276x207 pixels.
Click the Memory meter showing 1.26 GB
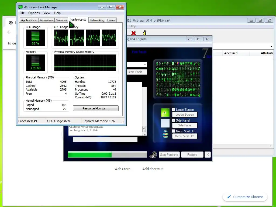(x=35, y=63)
